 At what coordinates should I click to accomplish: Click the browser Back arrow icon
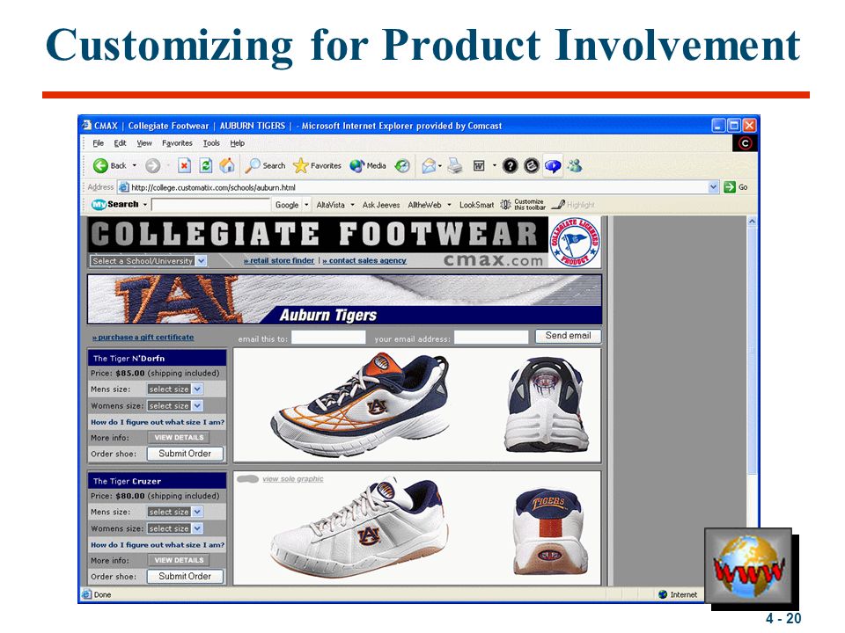pos(100,166)
